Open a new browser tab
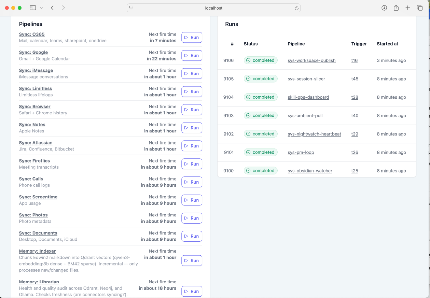 [x=408, y=8]
